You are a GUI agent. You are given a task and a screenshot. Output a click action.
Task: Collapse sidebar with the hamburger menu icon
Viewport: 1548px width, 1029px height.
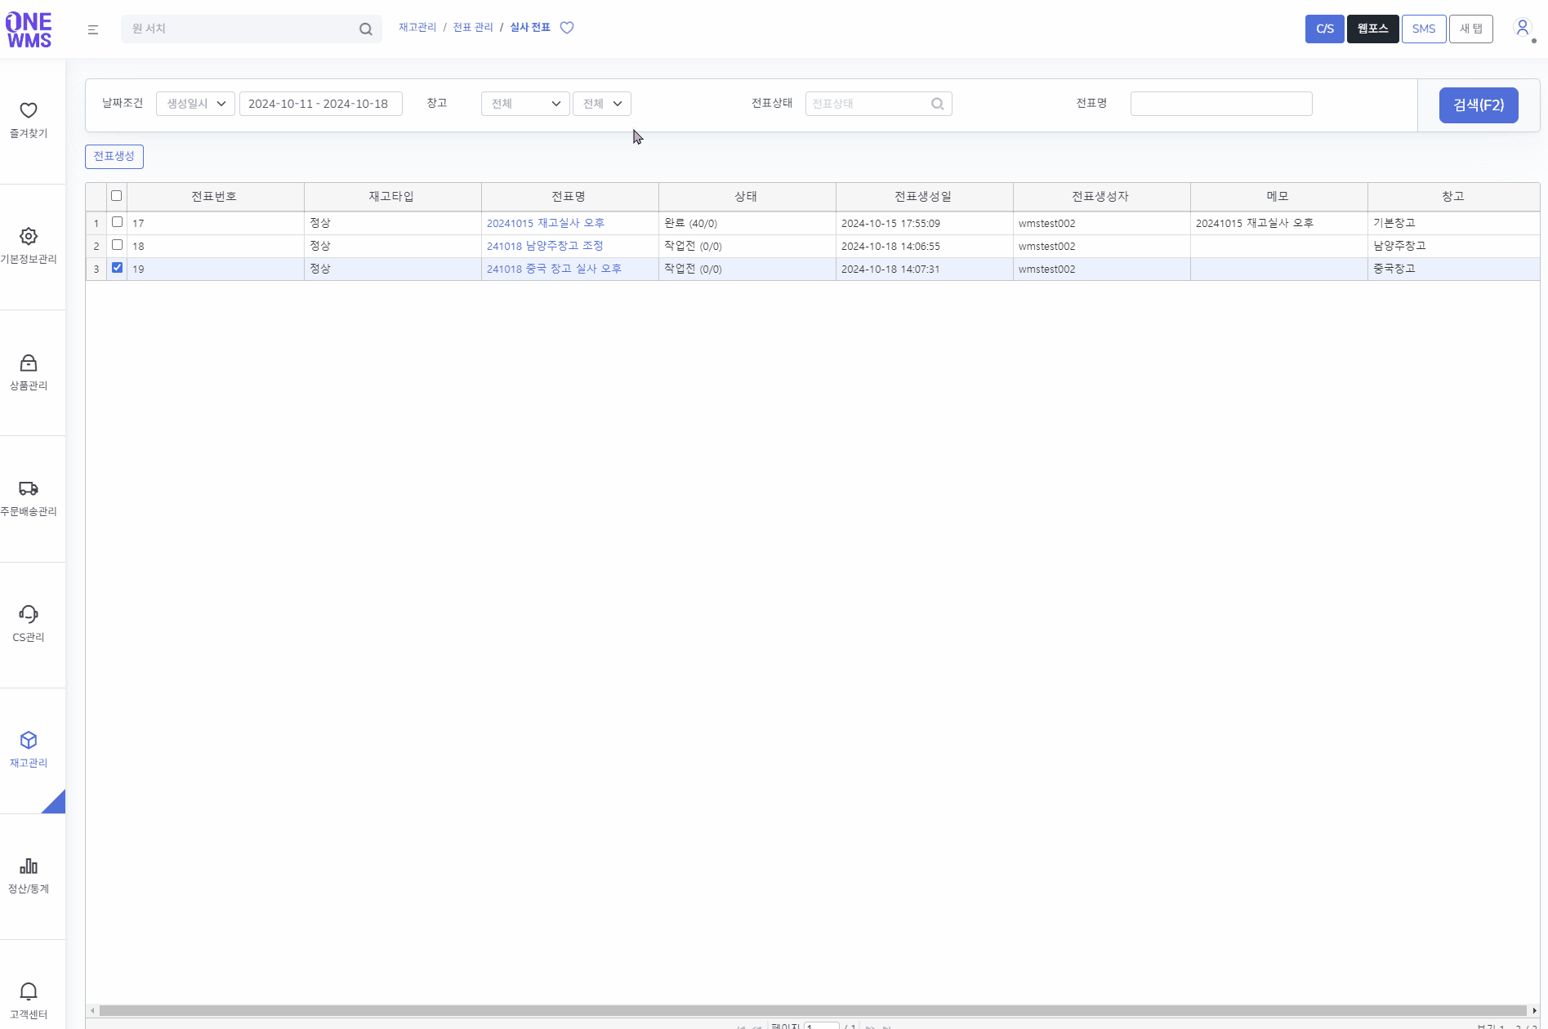pos(93,29)
